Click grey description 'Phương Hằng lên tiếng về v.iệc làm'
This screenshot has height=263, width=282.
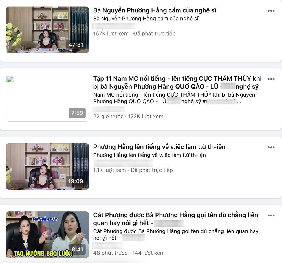click(149, 155)
